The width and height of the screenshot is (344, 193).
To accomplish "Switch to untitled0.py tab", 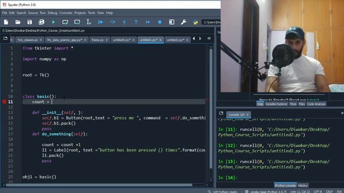I will (x=122, y=40).
